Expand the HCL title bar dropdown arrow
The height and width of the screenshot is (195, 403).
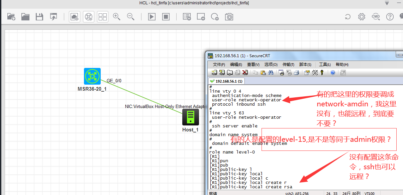click(x=387, y=3)
